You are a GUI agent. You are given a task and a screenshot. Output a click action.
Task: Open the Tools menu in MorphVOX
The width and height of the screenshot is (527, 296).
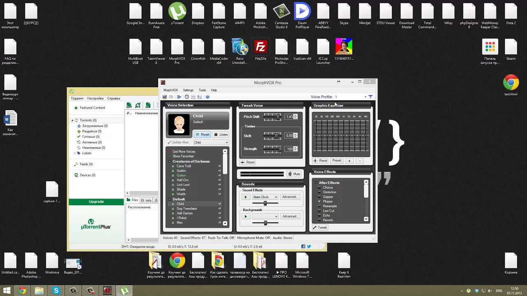202,90
